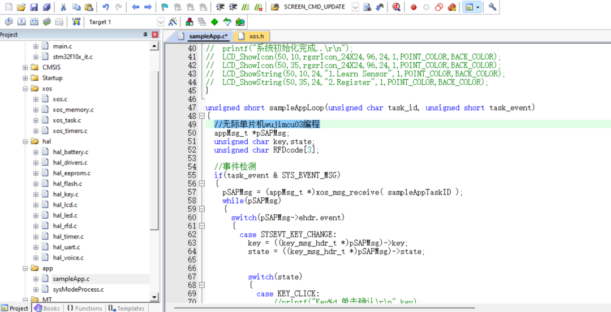Insert a breakpoint with the red dot
The width and height of the screenshot is (611, 312).
(414, 7)
